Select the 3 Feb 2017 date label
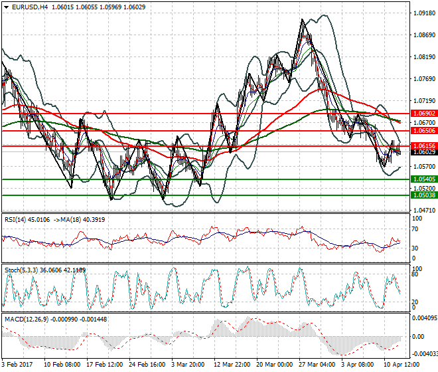Screen dimensions: 438x372 click(17, 365)
